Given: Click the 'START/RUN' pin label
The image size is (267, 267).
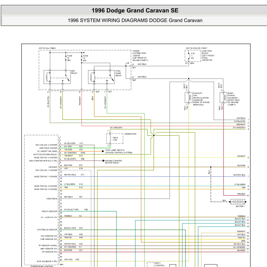Looking at the screenshot, I should pyautogui.click(x=52, y=199).
